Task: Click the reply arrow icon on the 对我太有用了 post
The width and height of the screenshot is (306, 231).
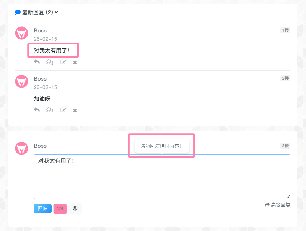Action: (x=37, y=62)
